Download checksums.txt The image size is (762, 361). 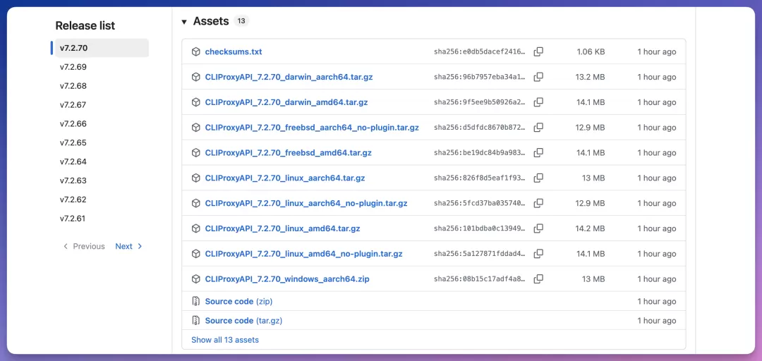[x=234, y=51]
